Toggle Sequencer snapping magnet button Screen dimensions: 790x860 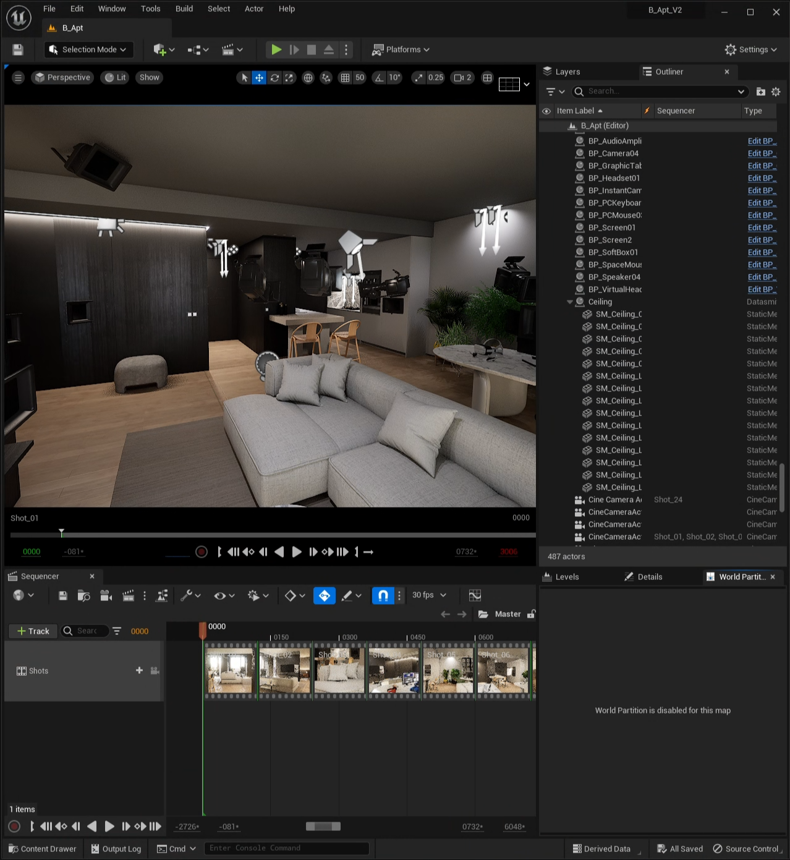[x=383, y=595]
